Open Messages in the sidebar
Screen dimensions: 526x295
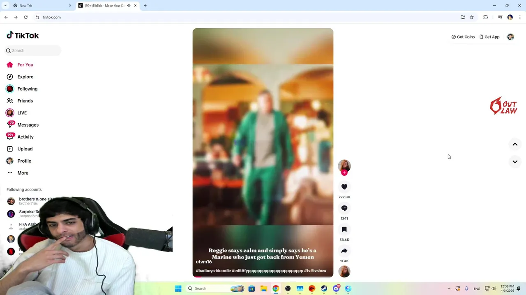coord(23,125)
